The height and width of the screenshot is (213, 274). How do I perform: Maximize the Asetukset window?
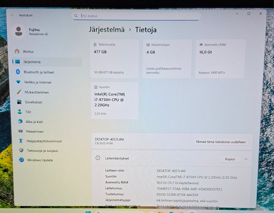tap(249, 14)
